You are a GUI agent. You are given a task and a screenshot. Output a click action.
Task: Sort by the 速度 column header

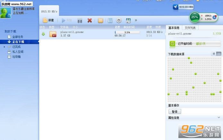tap(149, 27)
